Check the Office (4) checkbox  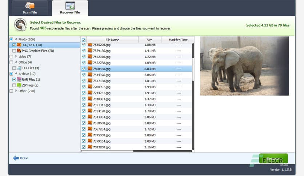pyautogui.click(x=11, y=62)
